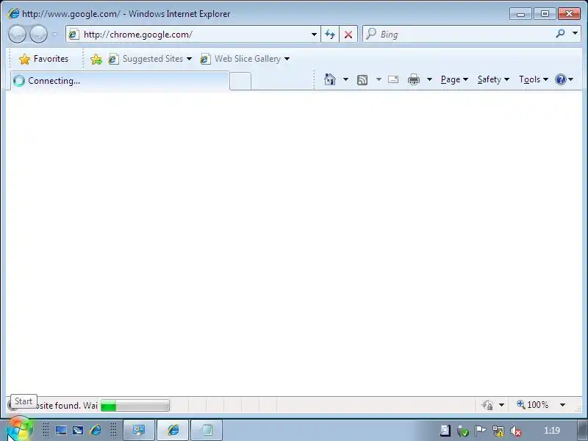This screenshot has width=588, height=441.
Task: Click the green check shield tray icon
Action: pos(463,431)
